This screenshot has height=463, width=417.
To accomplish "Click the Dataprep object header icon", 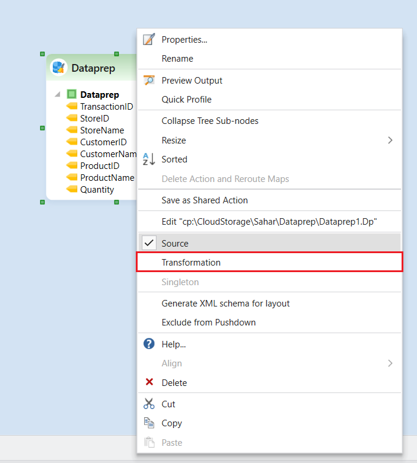I will pos(59,68).
